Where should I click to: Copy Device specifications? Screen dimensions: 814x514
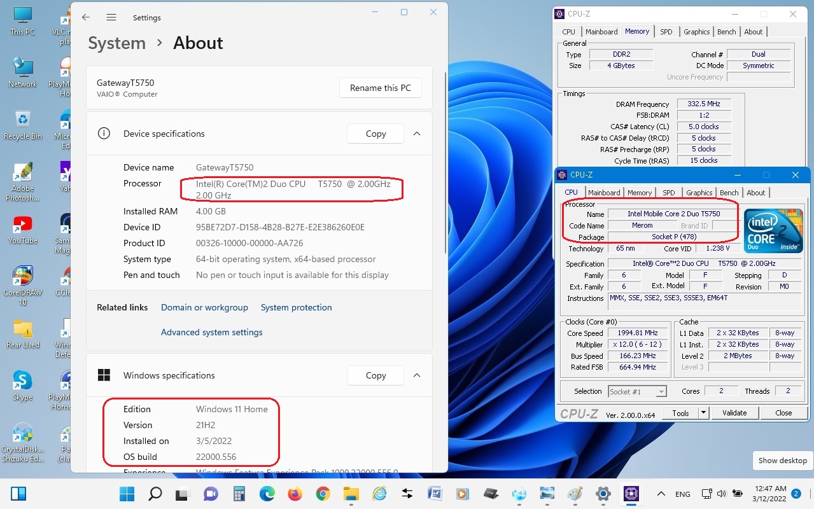click(375, 134)
